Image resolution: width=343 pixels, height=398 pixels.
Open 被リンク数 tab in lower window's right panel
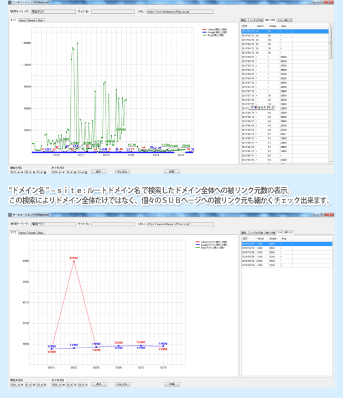pyautogui.click(x=270, y=232)
